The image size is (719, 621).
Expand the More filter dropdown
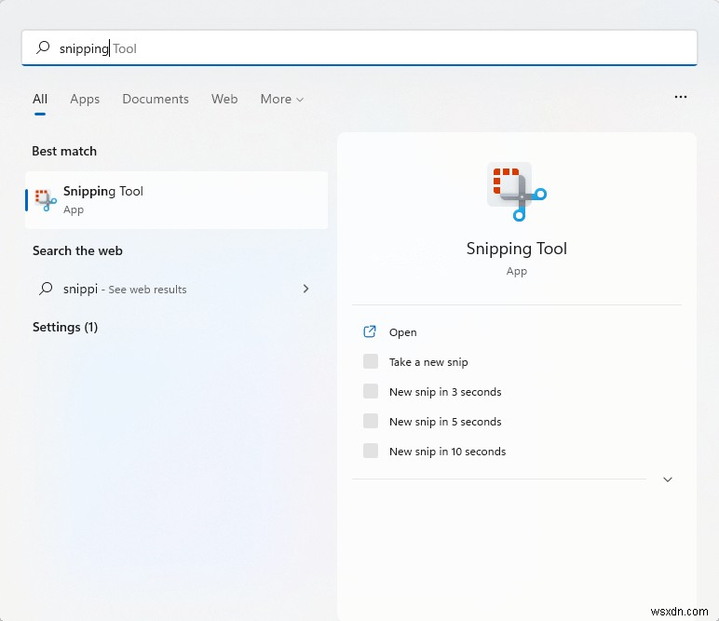point(281,99)
